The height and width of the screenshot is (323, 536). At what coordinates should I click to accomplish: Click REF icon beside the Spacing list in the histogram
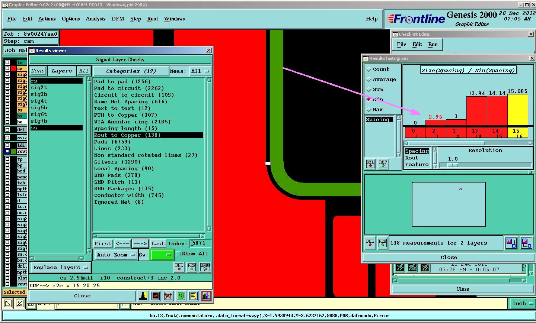coord(383,164)
